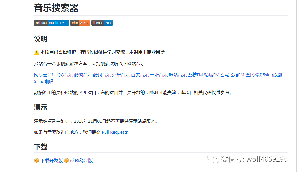The image size is (297, 172).
Task: Click the text 演示站点暂停维护，2018年11月01日
Action: pos(70,121)
